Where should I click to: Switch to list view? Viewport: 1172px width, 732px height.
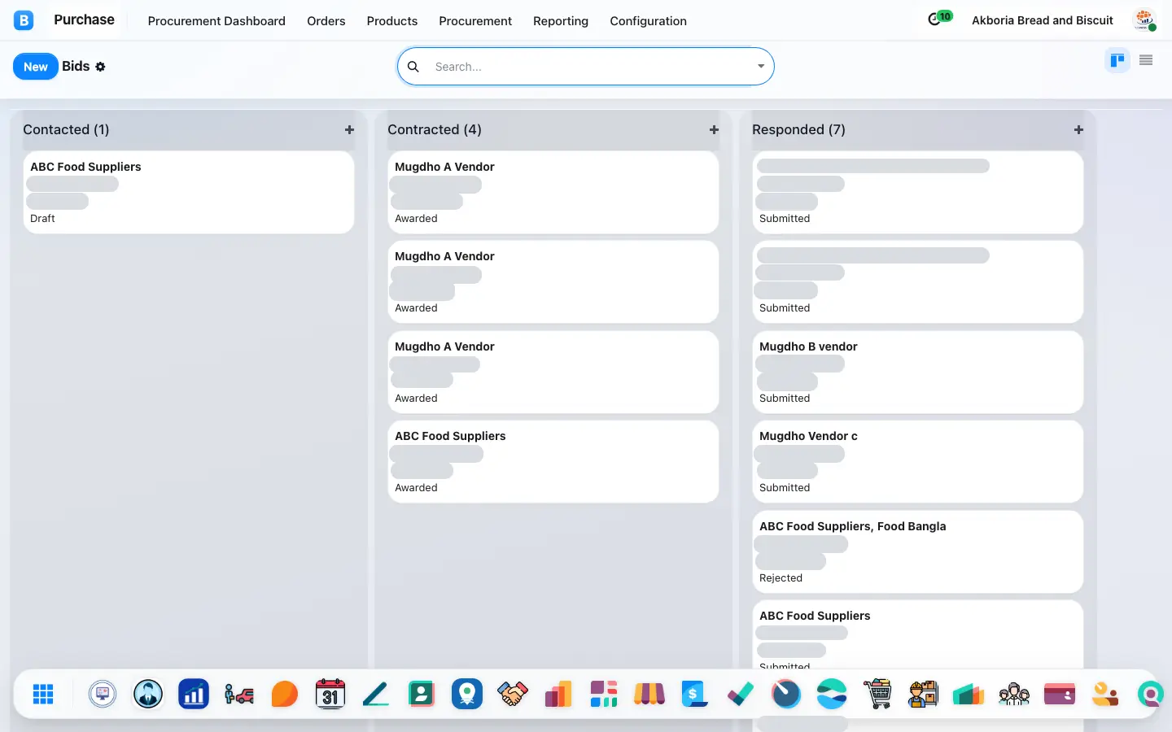pos(1146,60)
